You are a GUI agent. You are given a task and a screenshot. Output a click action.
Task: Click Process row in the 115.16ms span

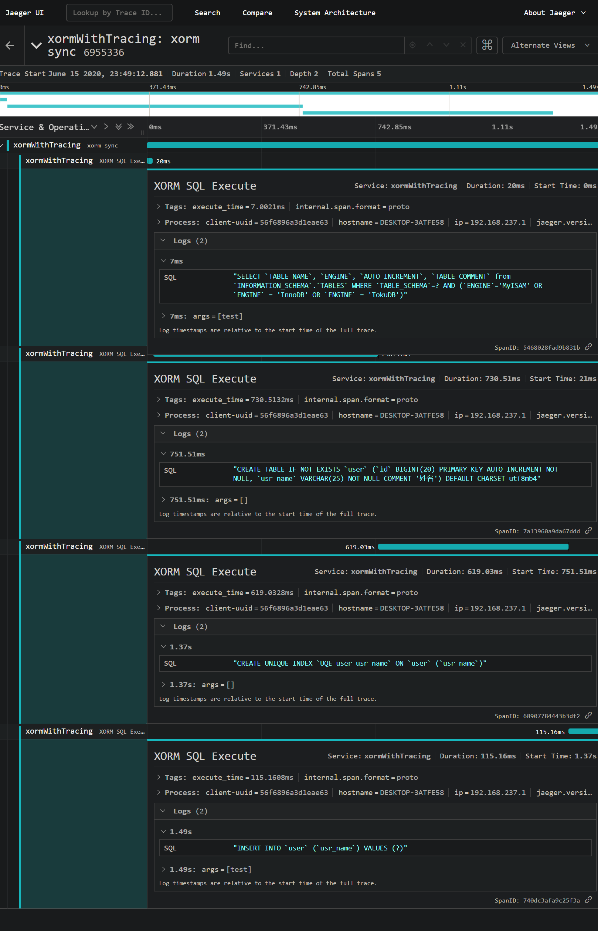point(374,793)
